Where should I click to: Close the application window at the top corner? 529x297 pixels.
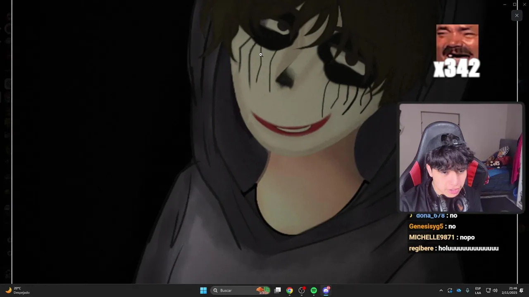tap(524, 4)
